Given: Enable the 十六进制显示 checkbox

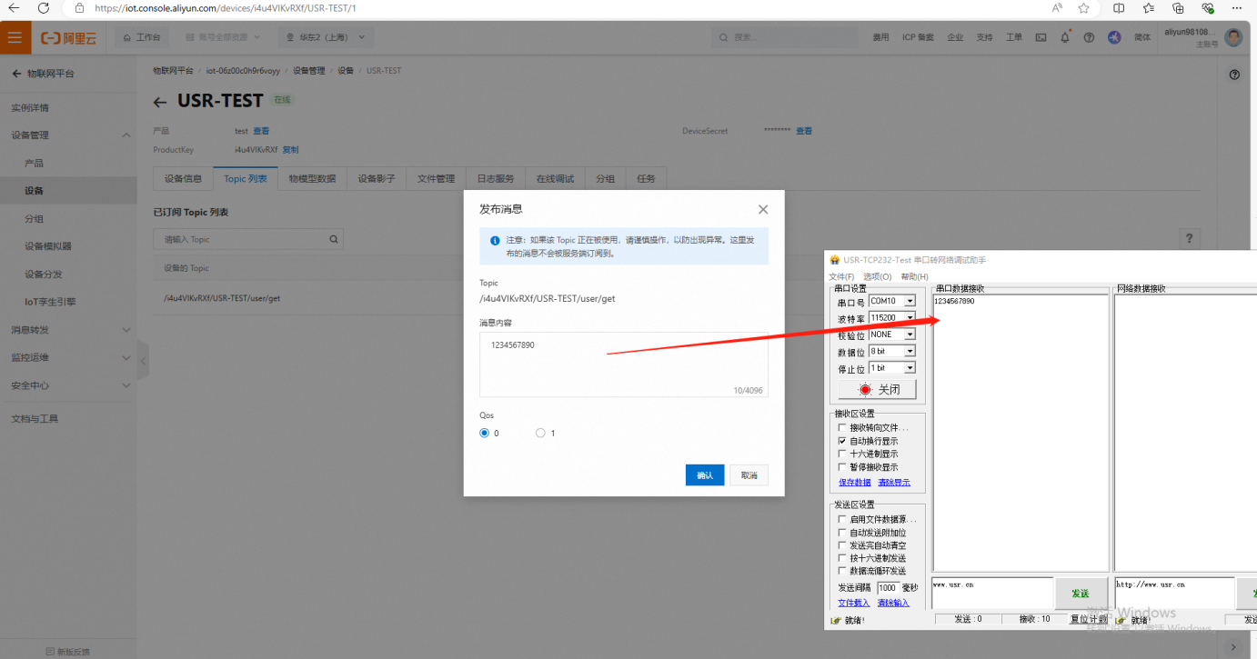Looking at the screenshot, I should click(x=842, y=454).
